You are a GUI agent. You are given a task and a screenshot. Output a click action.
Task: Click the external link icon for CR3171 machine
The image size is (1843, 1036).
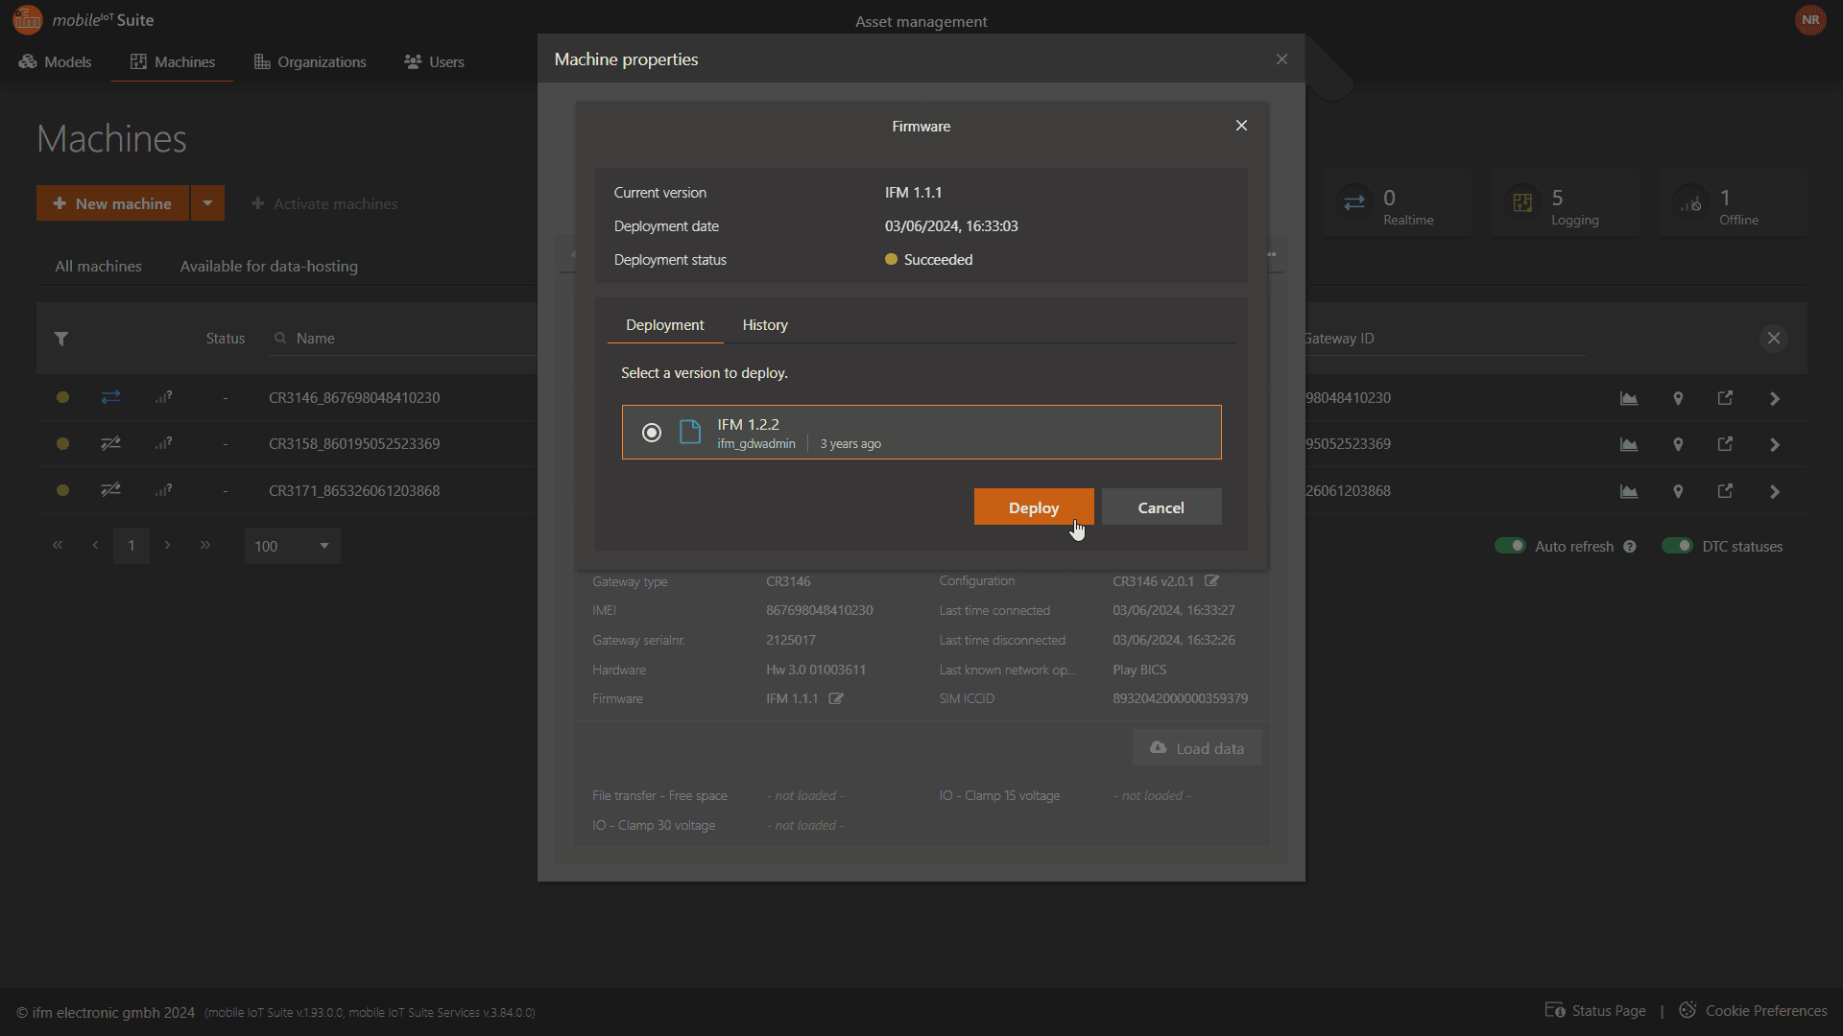[x=1725, y=491]
